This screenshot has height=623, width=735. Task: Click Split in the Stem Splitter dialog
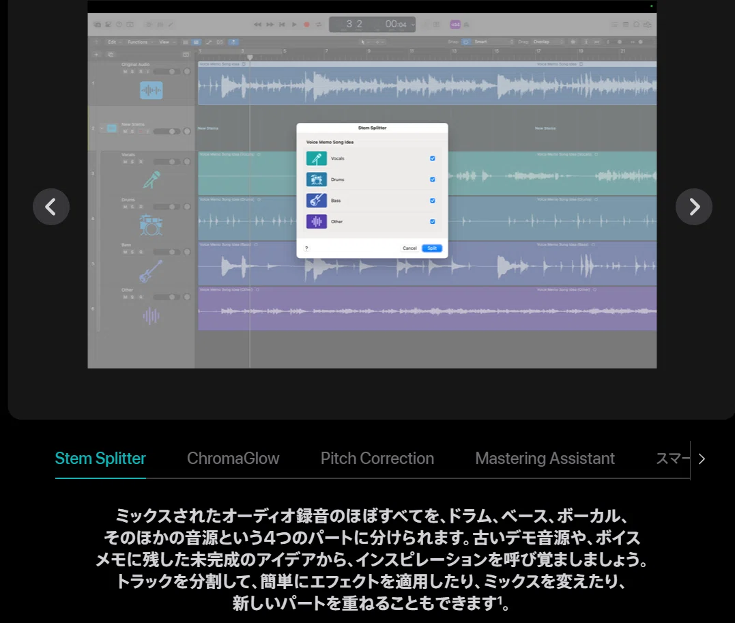(x=432, y=248)
